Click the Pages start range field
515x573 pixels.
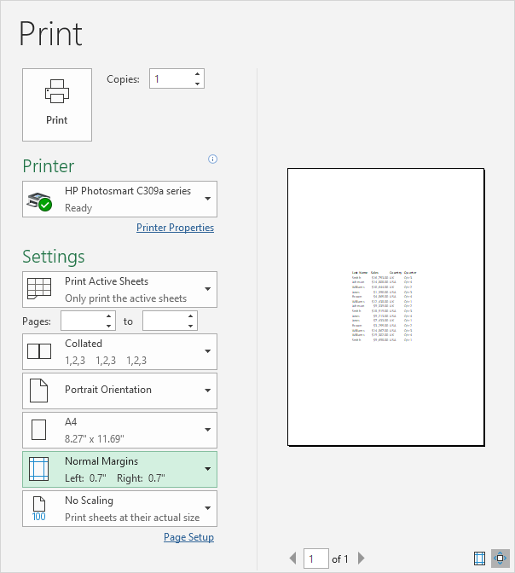pos(82,321)
